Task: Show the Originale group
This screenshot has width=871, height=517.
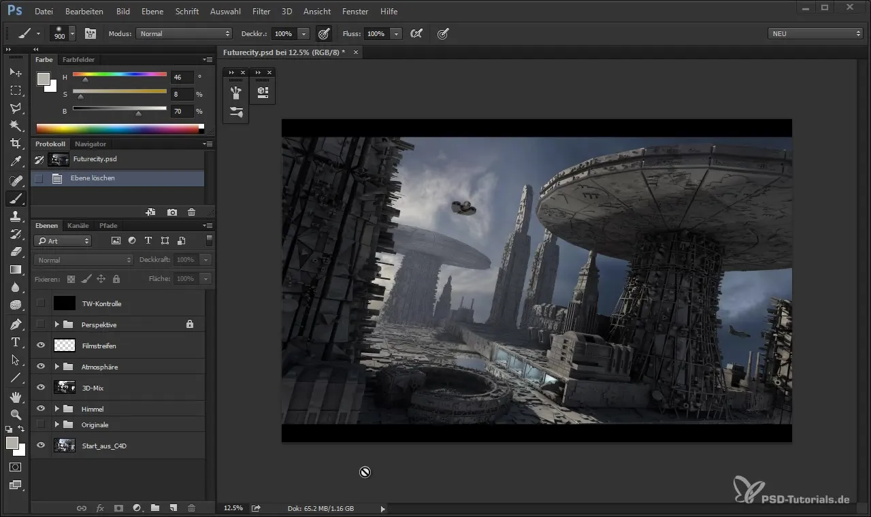Action: tap(41, 424)
